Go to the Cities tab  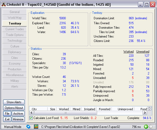[x=15, y=58]
